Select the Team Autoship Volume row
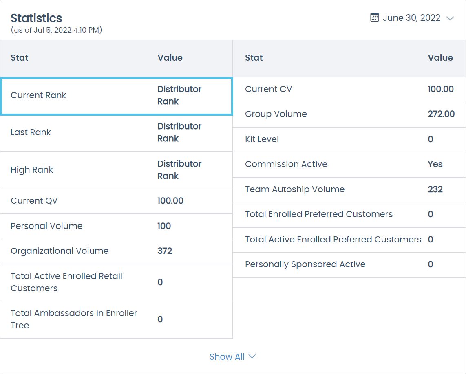 [x=349, y=189]
